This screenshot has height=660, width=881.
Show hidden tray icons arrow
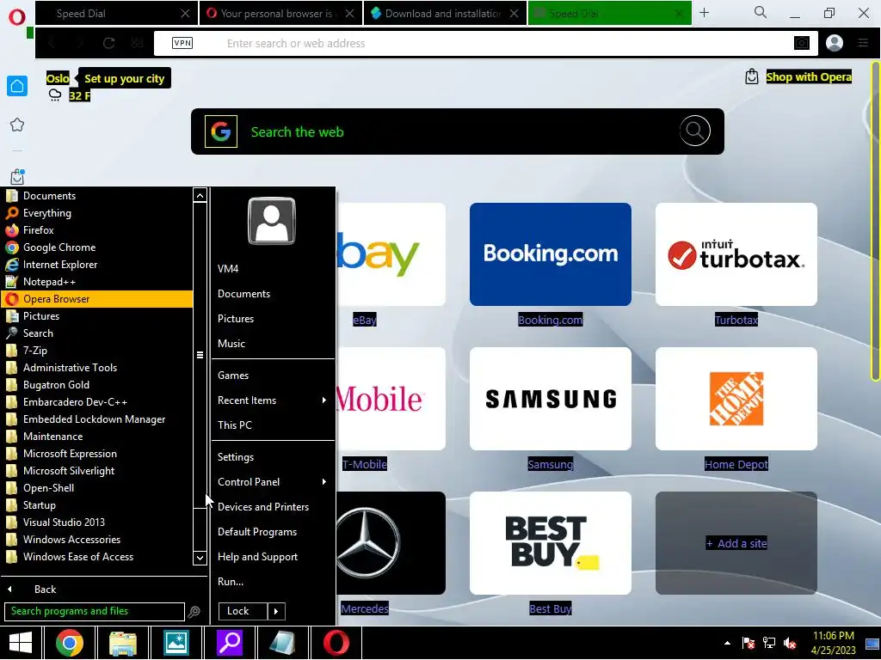(x=727, y=643)
